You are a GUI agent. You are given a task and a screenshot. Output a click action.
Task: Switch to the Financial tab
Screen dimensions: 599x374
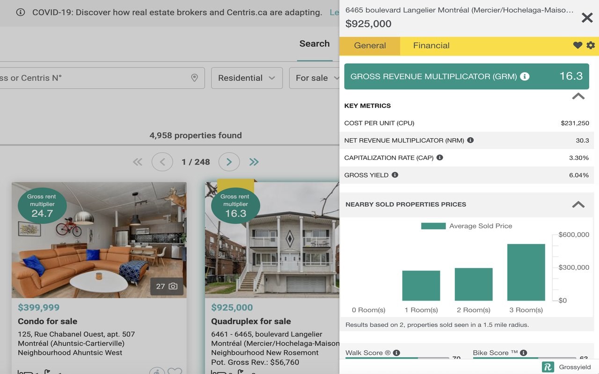pos(431,45)
